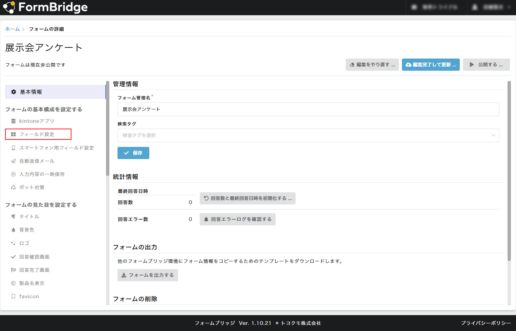
Task: Open ロゴ setting
Action: 24,243
